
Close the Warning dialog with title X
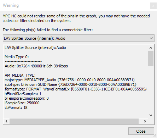(153, 6)
